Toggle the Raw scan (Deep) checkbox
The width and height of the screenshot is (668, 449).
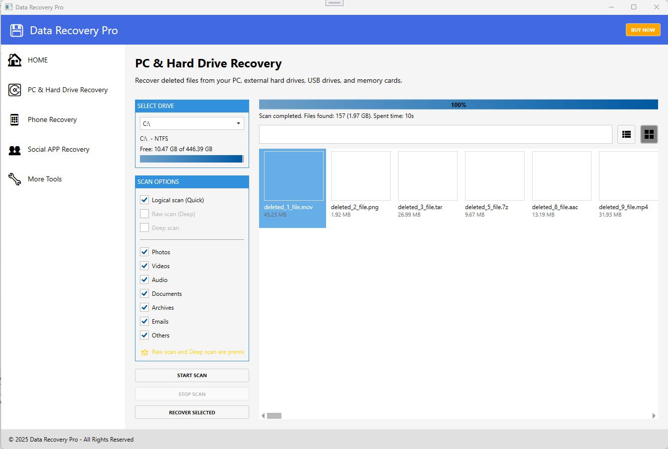click(144, 214)
